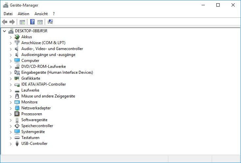The image size is (241, 163).
Task: Click the USB-Controller plug icon
Action: click(x=17, y=144)
